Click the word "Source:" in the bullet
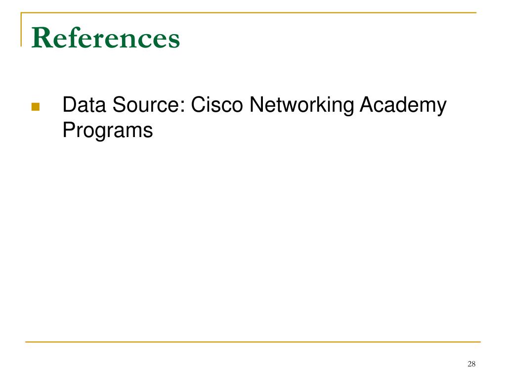506x380 pixels. pyautogui.click(x=149, y=105)
